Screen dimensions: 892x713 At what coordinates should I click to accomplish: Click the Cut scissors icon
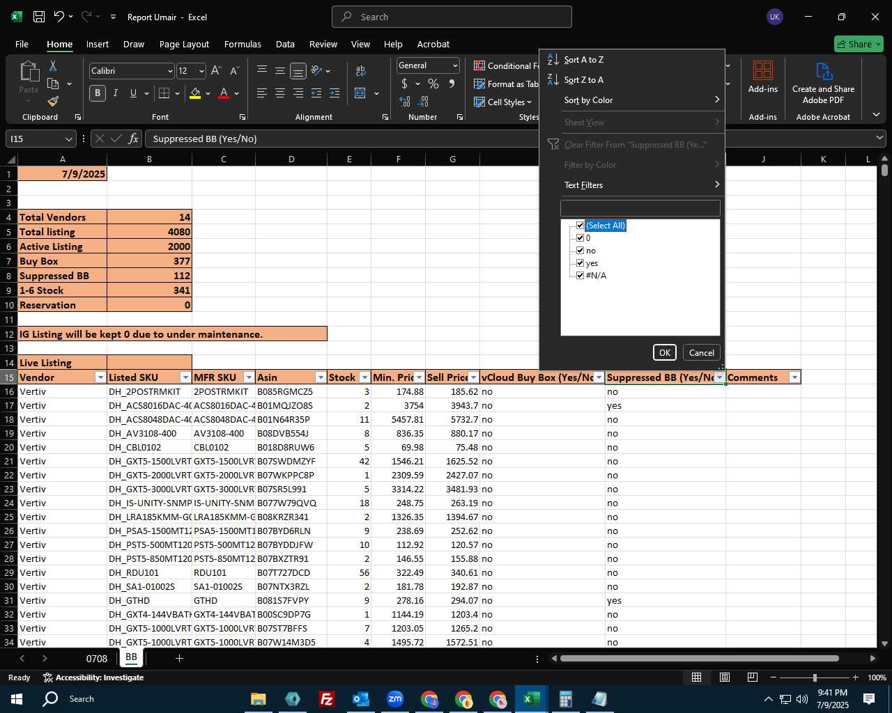pos(52,65)
